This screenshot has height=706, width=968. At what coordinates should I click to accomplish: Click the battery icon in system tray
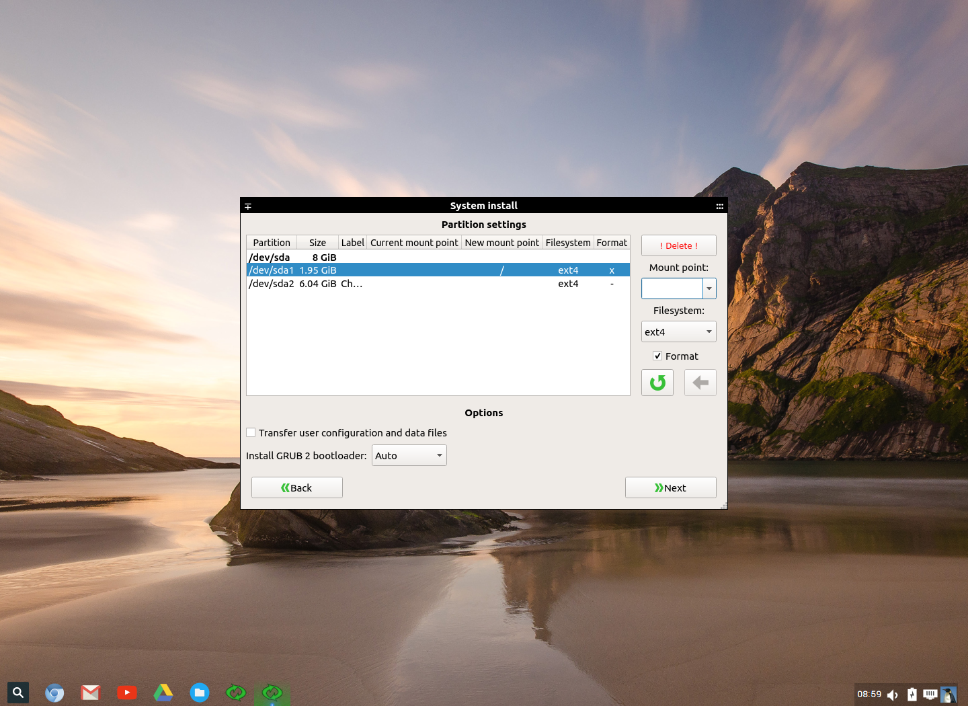point(912,695)
